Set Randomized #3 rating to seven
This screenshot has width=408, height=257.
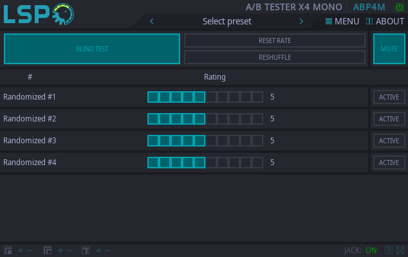click(222, 141)
